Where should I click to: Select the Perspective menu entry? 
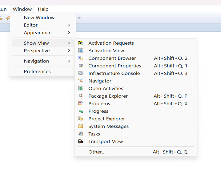point(43,51)
